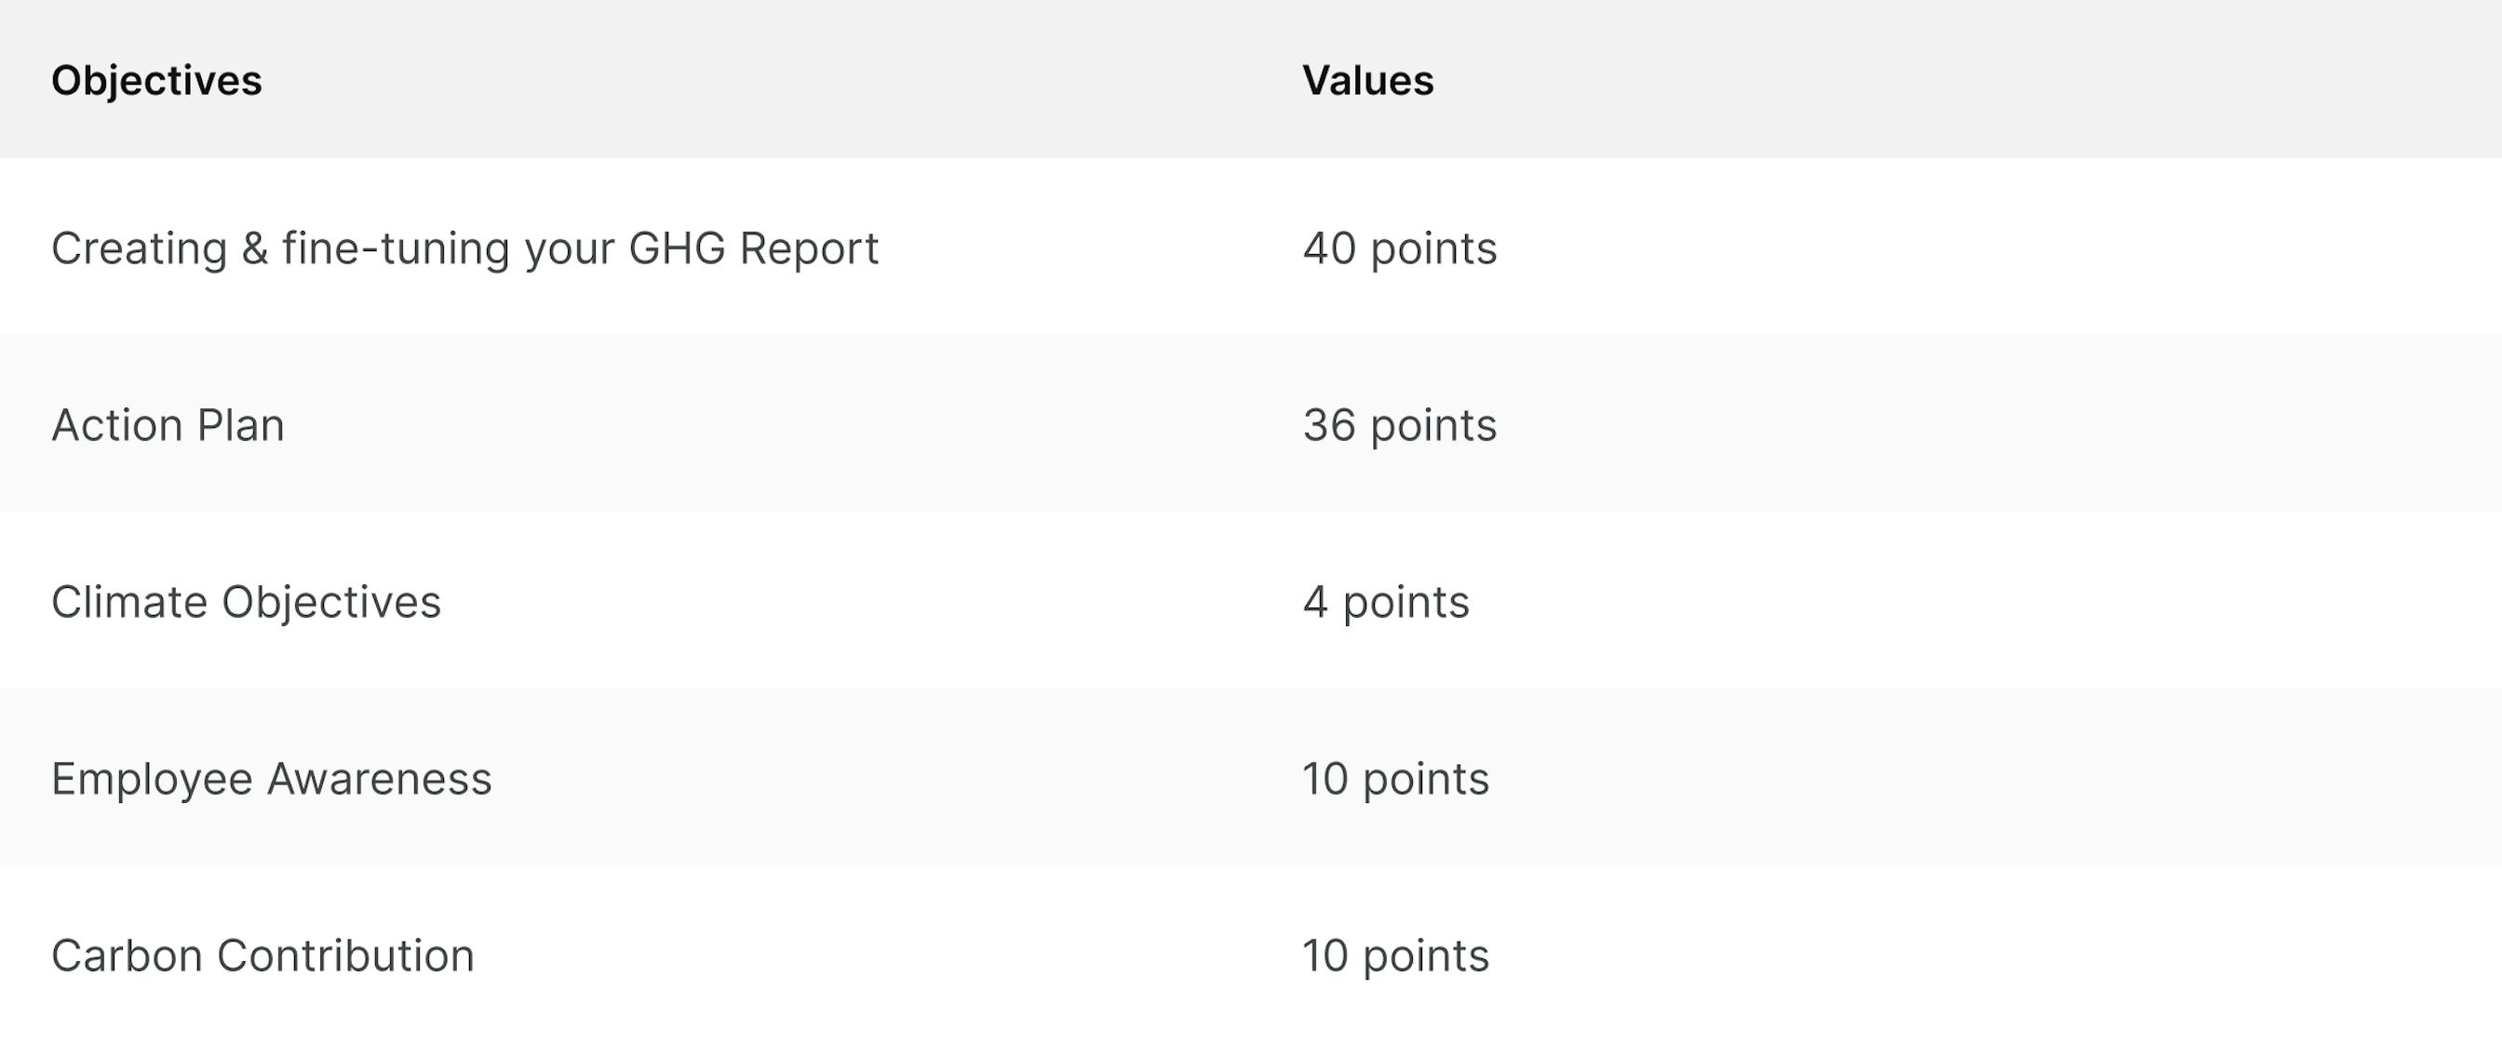2502x1042 pixels.
Task: Select the 40 points value
Action: point(1400,248)
